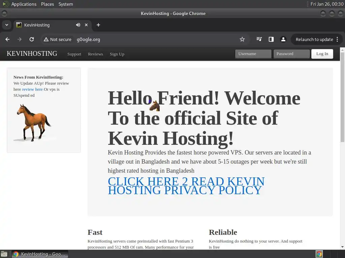Open Chrome three-dot menu

tap(337, 39)
